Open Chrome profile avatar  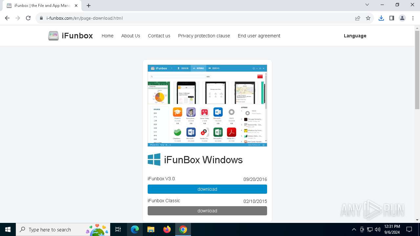[x=402, y=18]
